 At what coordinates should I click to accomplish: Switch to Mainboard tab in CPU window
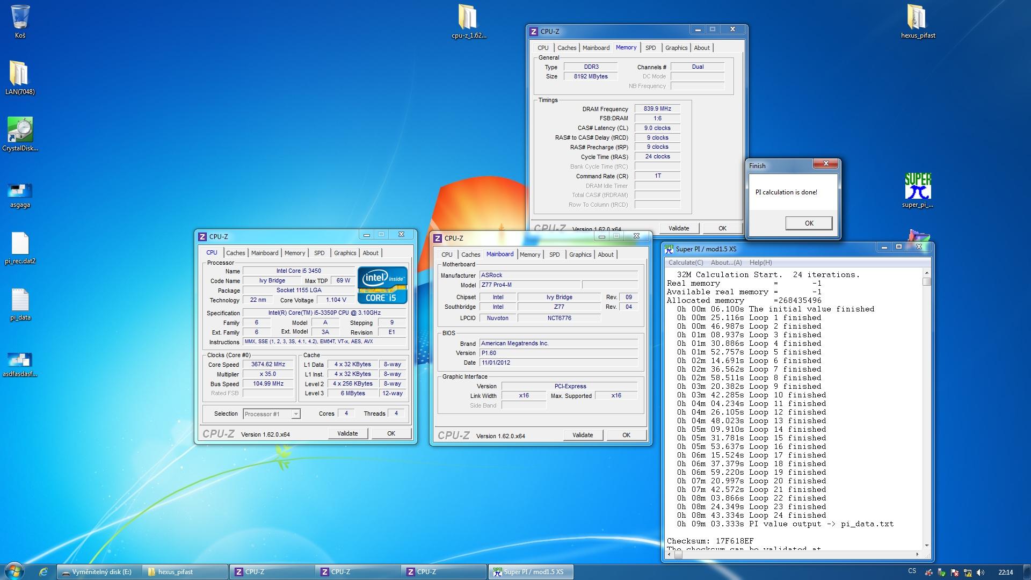point(265,253)
